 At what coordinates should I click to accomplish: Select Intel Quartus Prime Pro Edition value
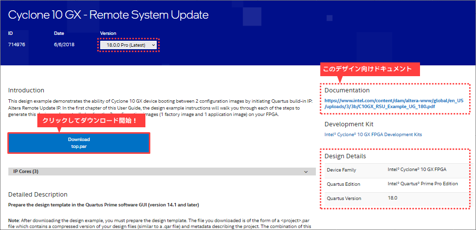point(422,184)
